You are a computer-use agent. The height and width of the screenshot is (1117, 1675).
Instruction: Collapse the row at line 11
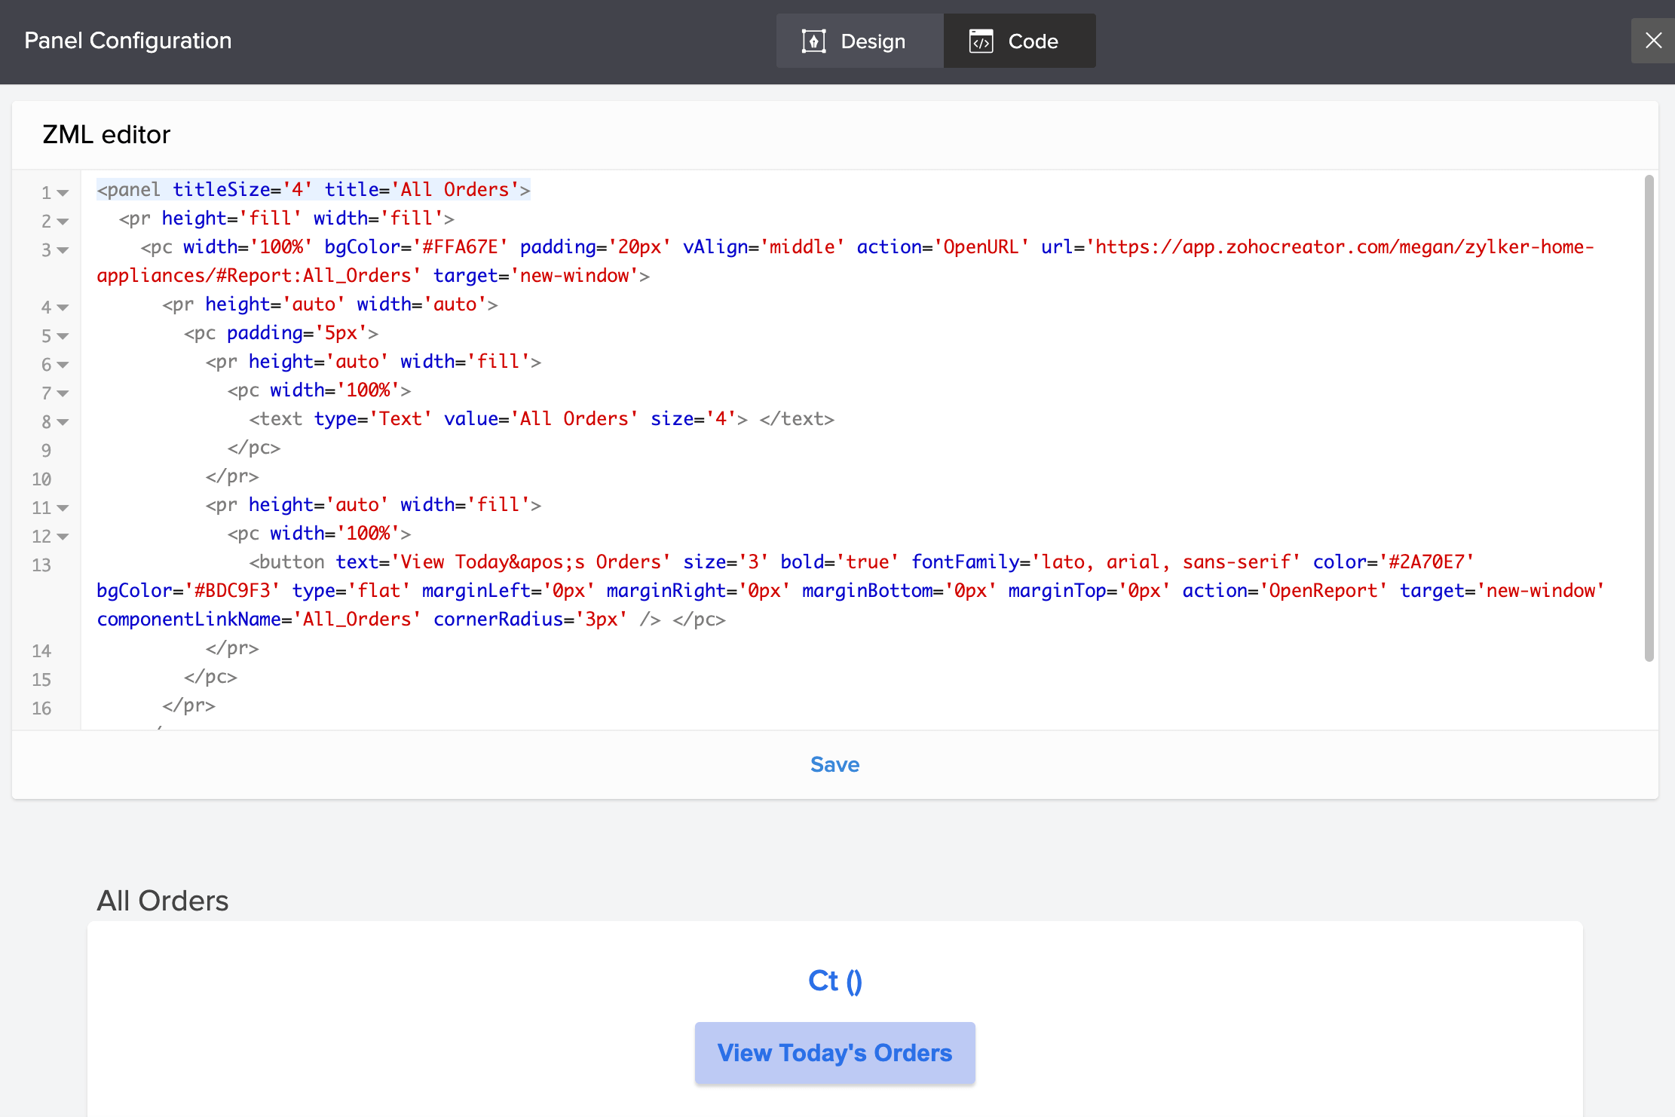click(63, 508)
